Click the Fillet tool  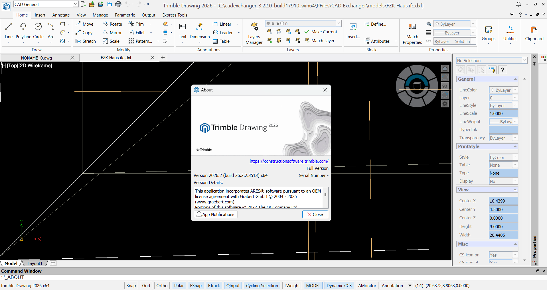click(x=137, y=33)
